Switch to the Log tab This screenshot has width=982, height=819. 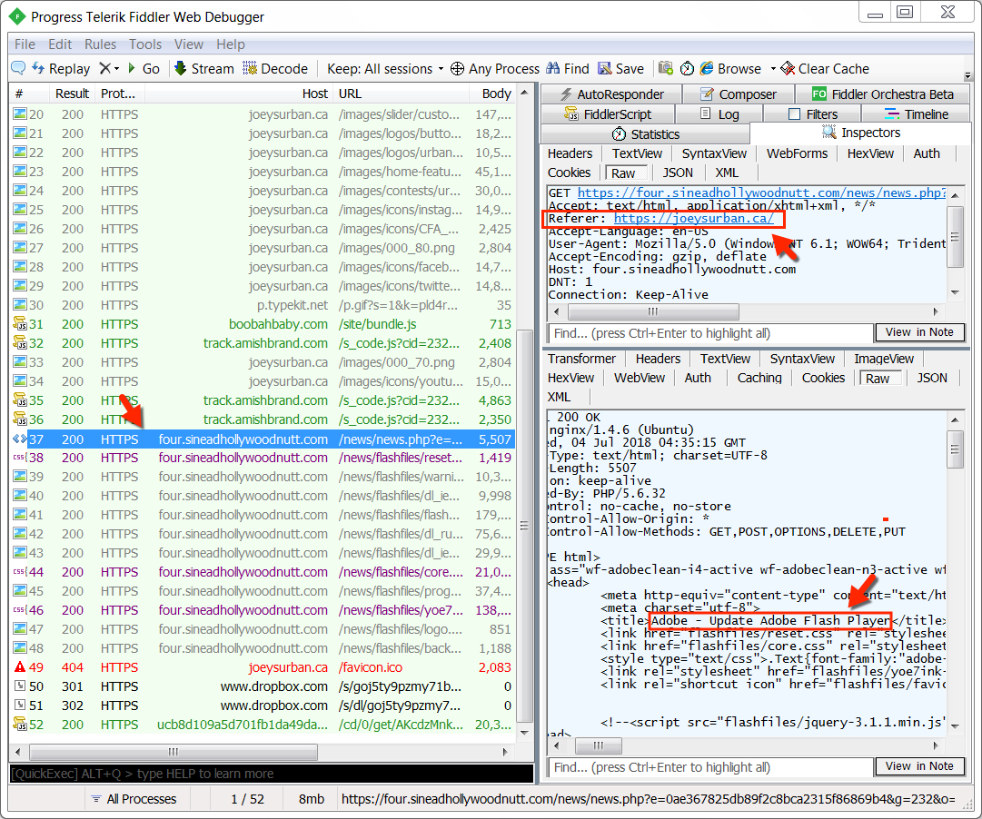(x=719, y=114)
